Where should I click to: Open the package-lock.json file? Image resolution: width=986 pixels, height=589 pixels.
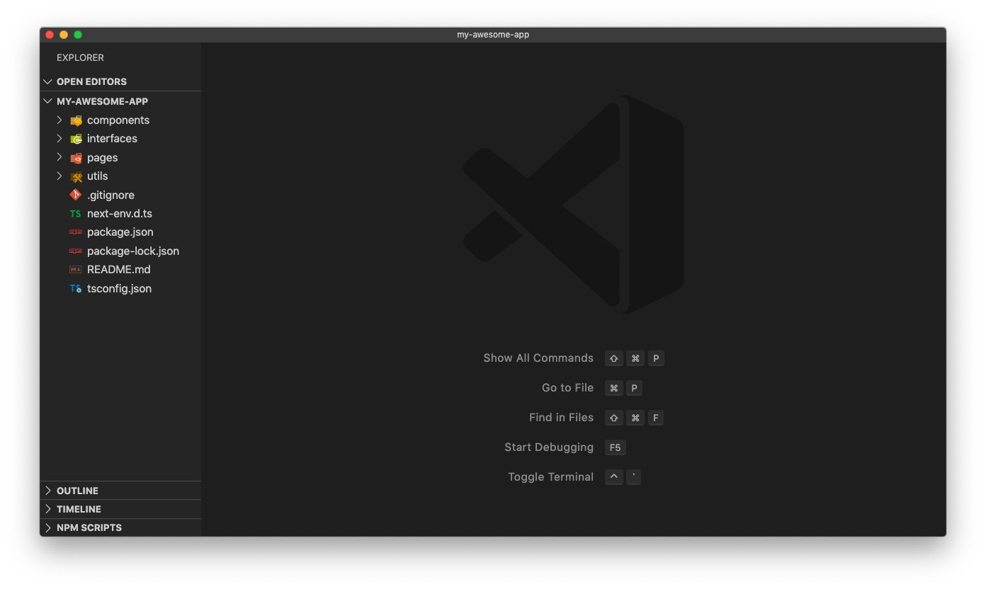pyautogui.click(x=133, y=251)
